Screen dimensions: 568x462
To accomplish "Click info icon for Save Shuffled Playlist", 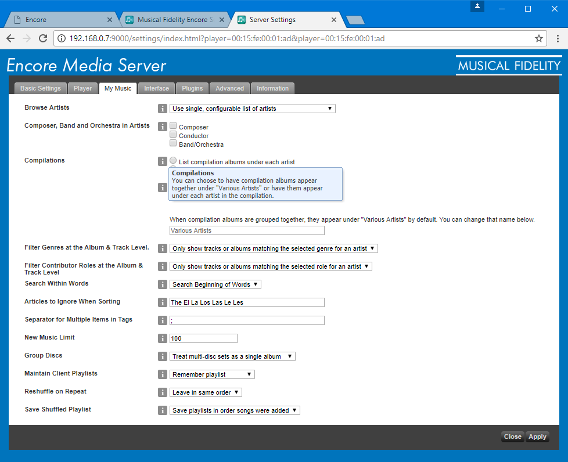I will click(x=162, y=410).
